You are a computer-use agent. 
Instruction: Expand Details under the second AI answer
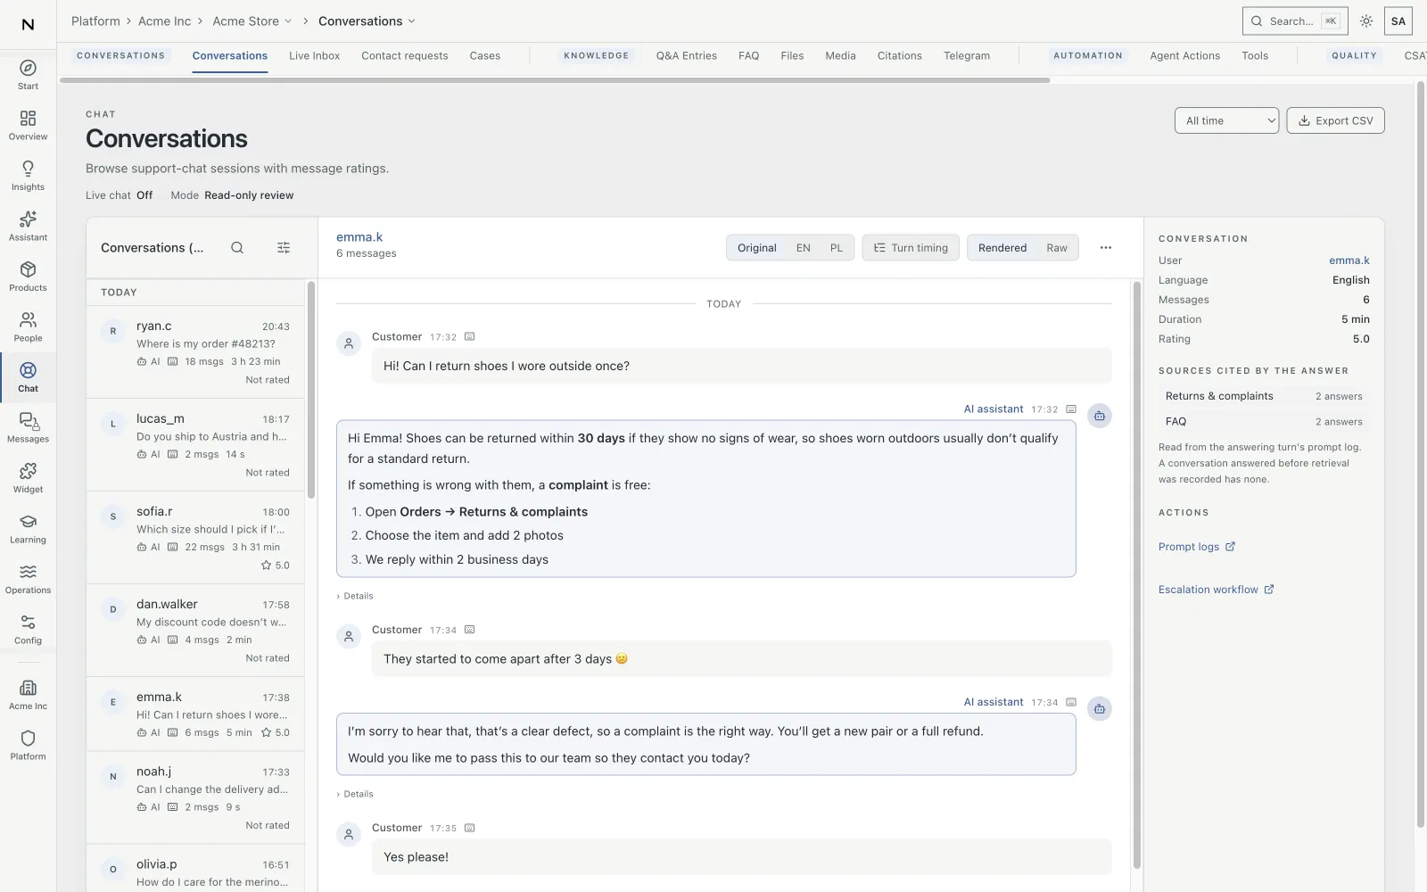[355, 794]
